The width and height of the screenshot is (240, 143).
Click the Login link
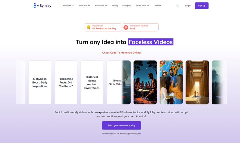(188, 6)
